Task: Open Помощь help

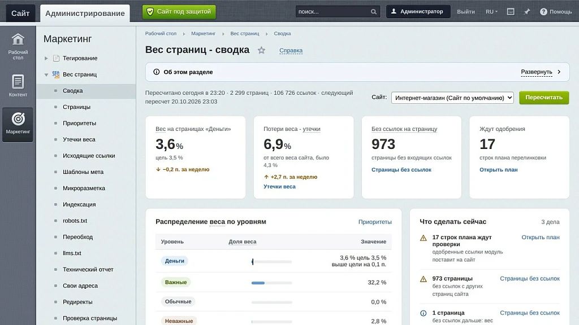Action: tap(556, 12)
